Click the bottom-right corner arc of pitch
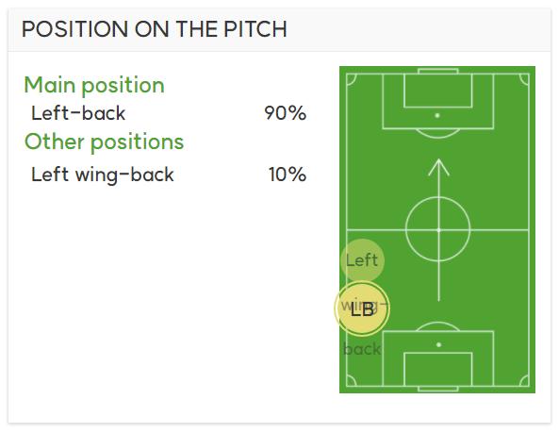559x433 pixels. pyautogui.click(x=524, y=380)
